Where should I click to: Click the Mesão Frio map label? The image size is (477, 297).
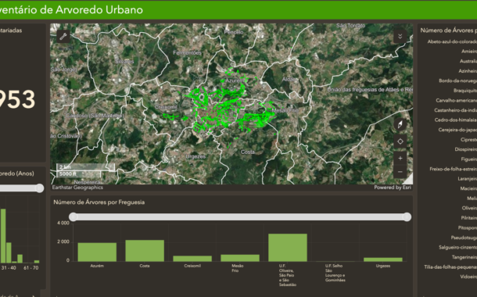pos(285,111)
